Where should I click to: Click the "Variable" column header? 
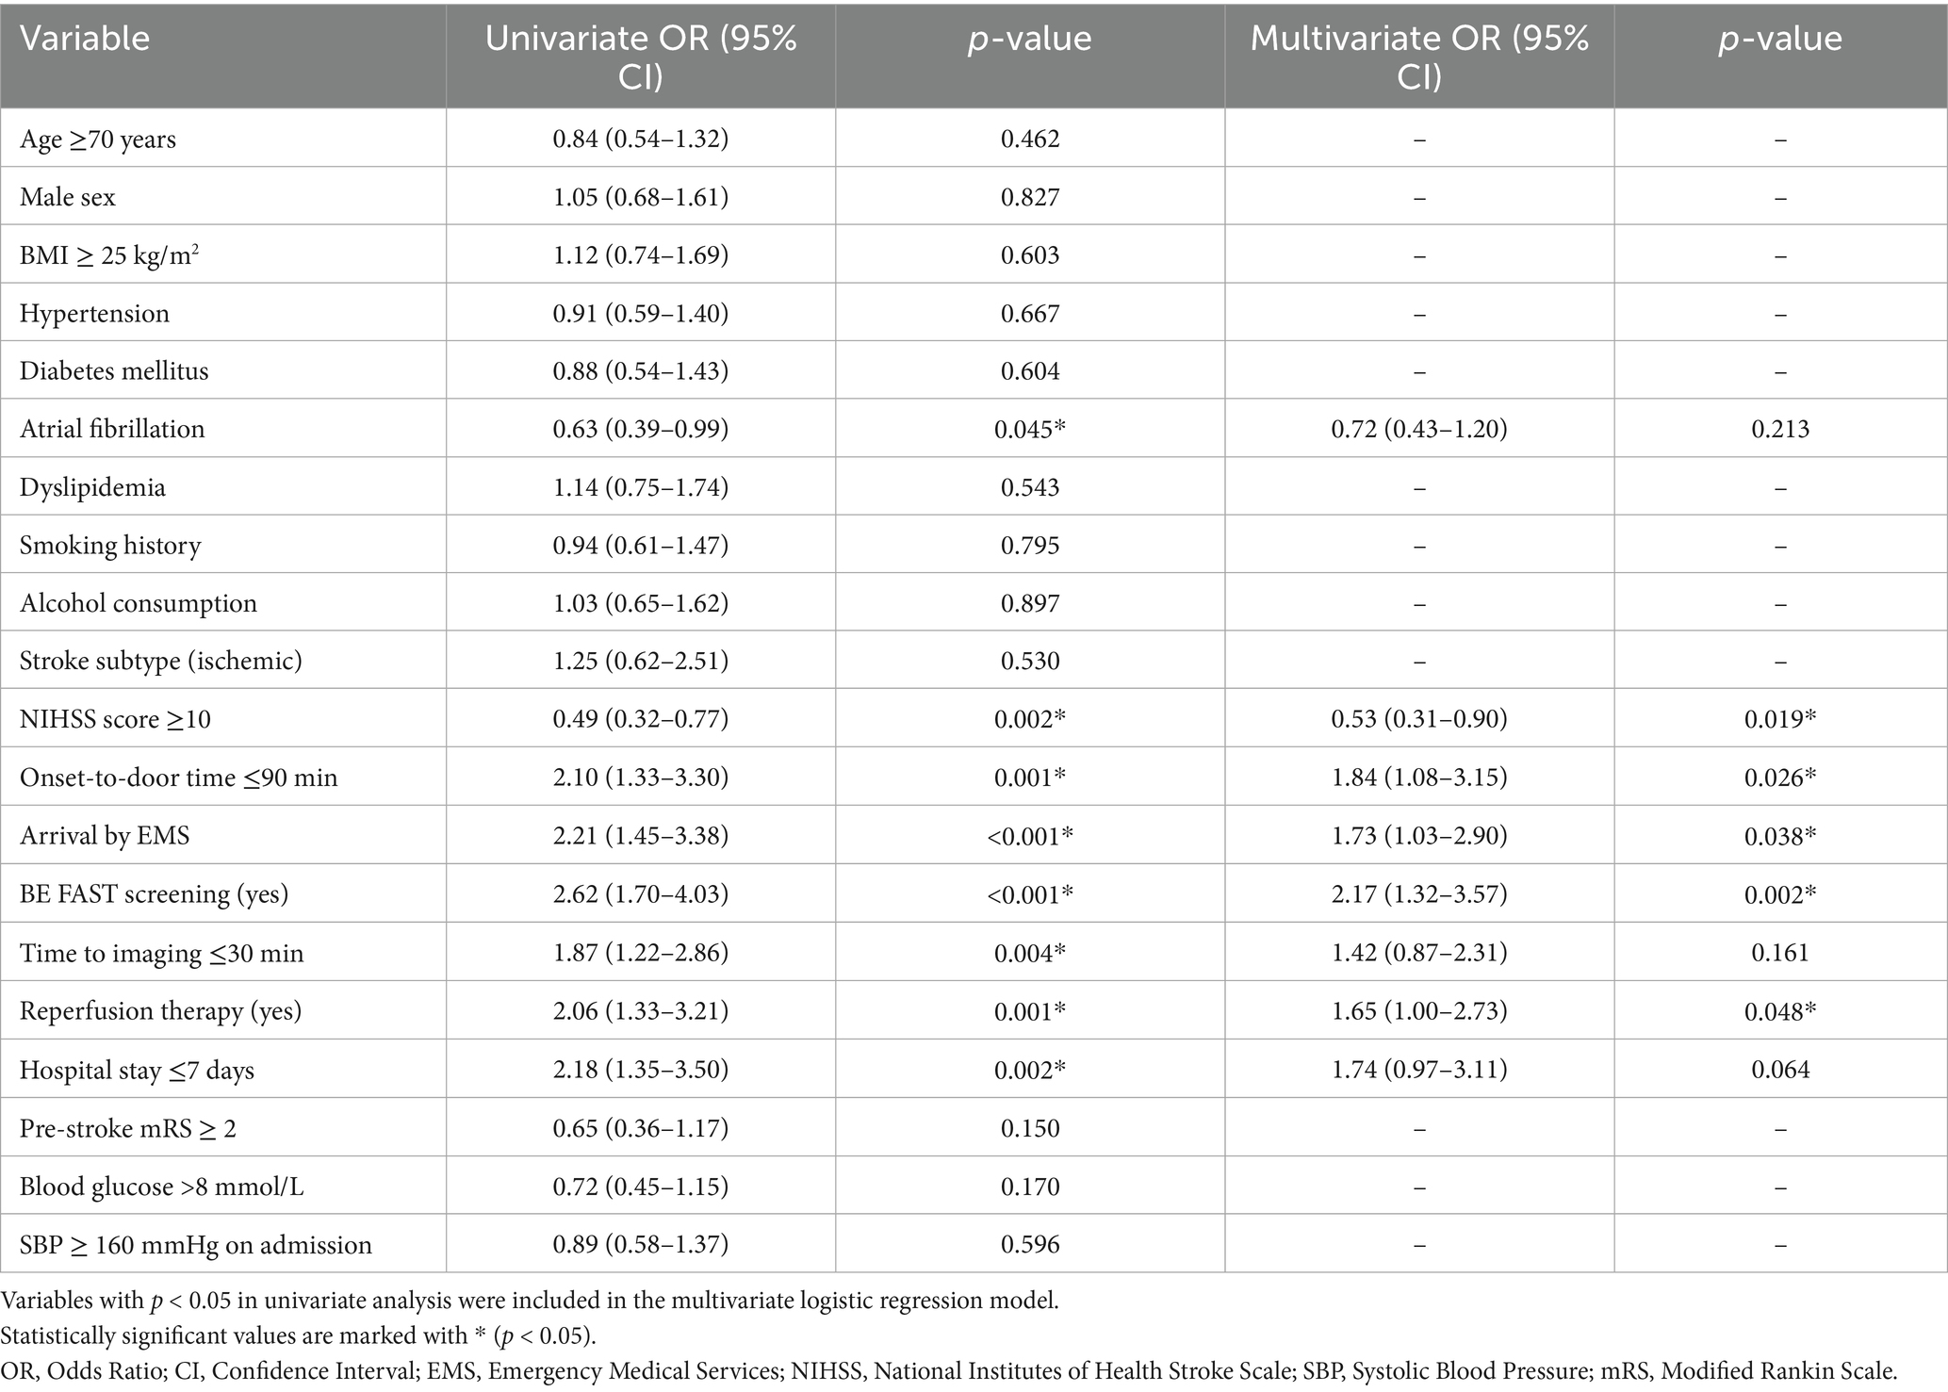(85, 39)
